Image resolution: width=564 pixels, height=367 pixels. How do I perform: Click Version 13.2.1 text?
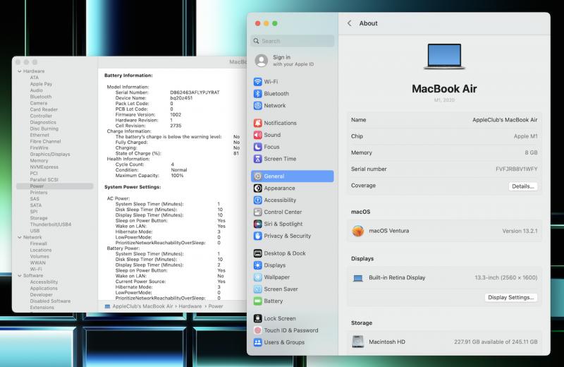(x=520, y=231)
